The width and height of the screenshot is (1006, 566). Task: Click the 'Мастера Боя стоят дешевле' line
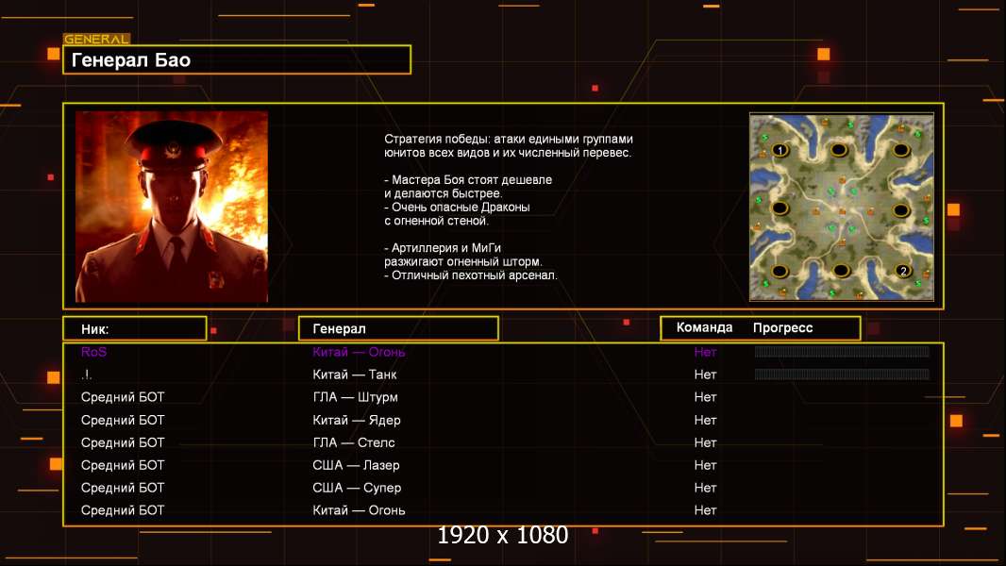tap(468, 180)
